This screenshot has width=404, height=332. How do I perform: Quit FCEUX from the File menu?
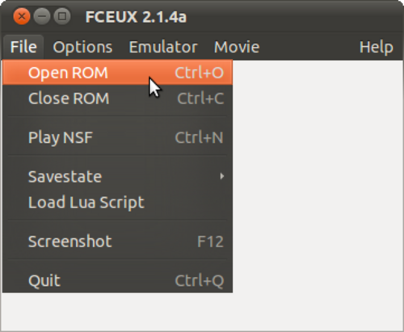pos(118,280)
